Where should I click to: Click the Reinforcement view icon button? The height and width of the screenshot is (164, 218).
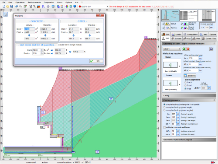click(x=167, y=28)
